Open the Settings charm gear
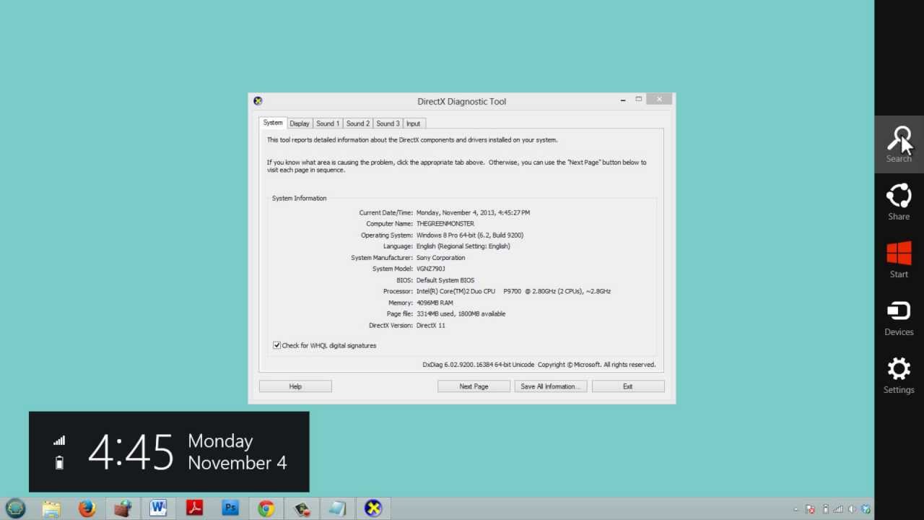Viewport: 924px width, 520px height. tap(899, 369)
